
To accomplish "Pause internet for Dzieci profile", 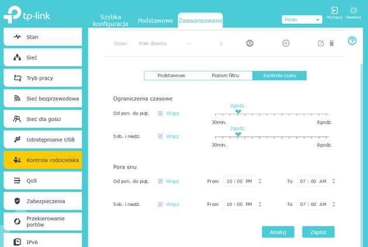I will tap(286, 43).
